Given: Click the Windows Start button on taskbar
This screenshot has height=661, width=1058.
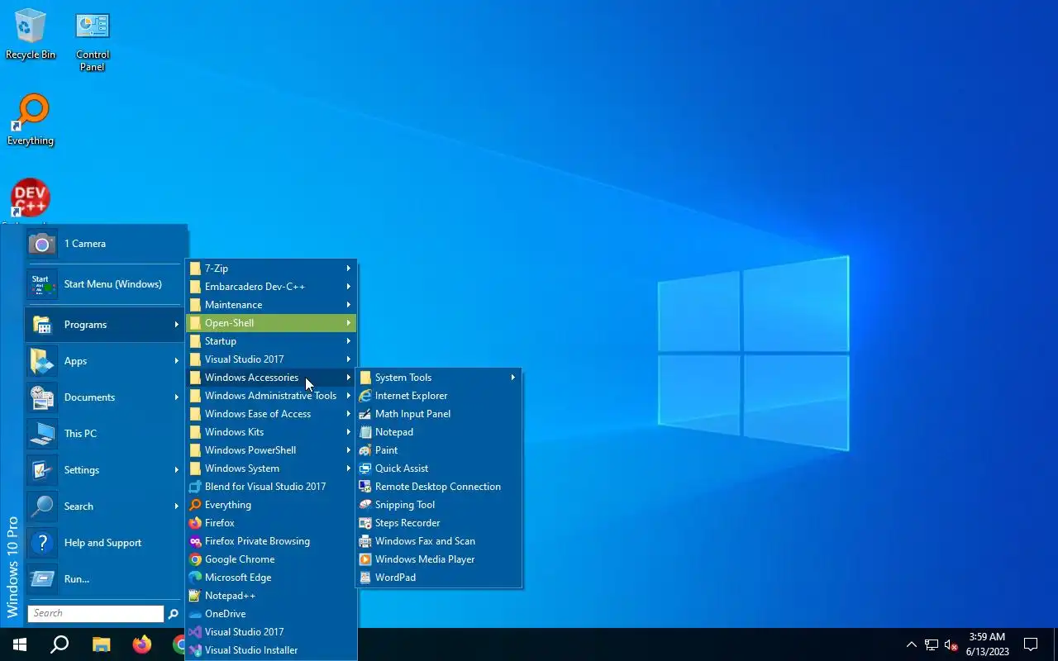Looking at the screenshot, I should pyautogui.click(x=20, y=644).
